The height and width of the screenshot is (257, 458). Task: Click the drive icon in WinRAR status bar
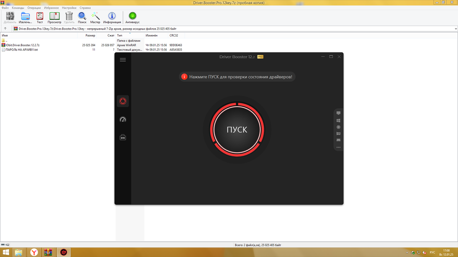point(3,244)
